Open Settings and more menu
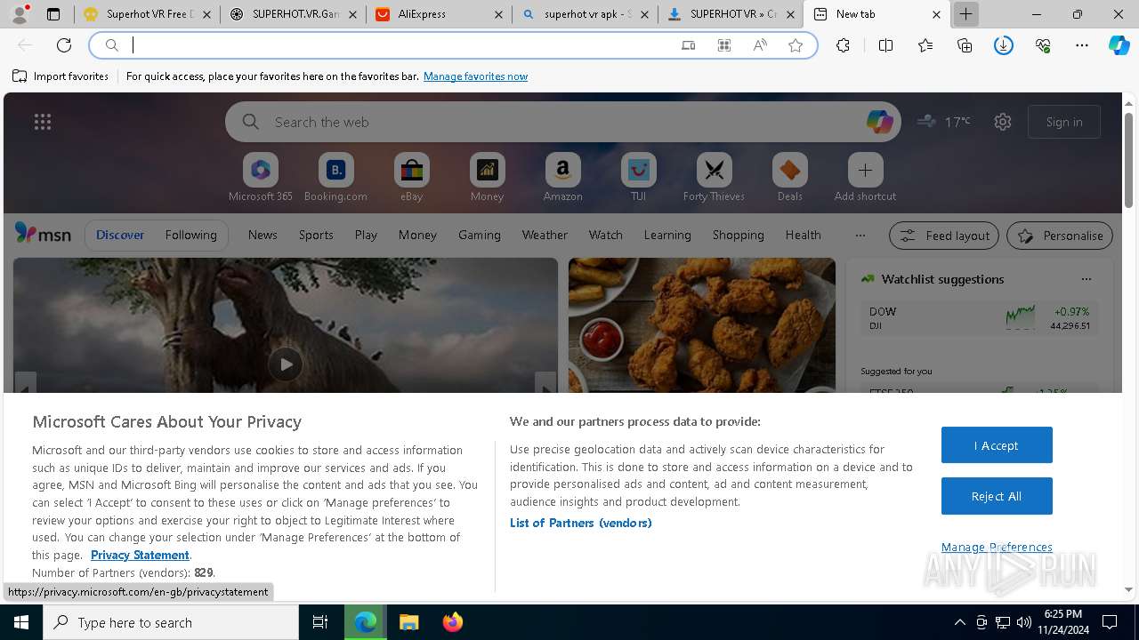The height and width of the screenshot is (640, 1139). pyautogui.click(x=1082, y=45)
